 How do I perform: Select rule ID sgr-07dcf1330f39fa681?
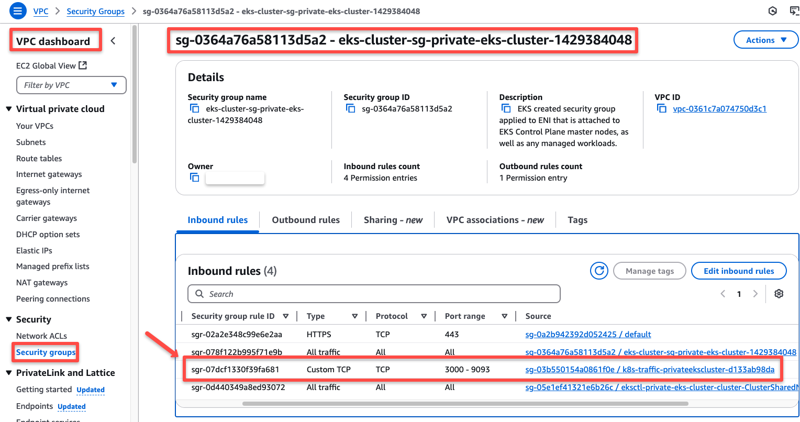click(235, 369)
